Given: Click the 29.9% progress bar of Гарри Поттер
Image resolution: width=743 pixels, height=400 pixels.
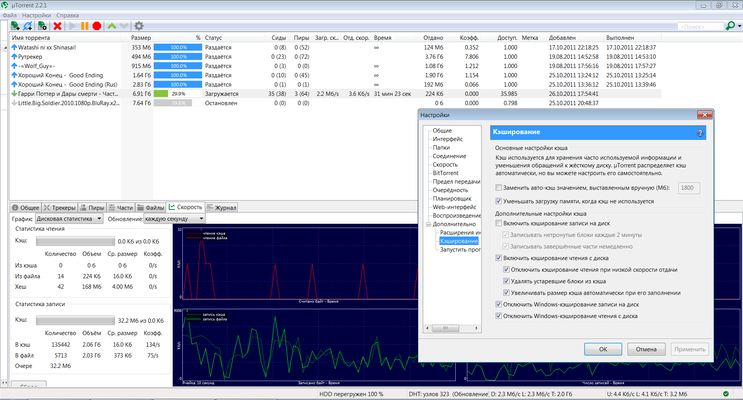Looking at the screenshot, I should 178,94.
